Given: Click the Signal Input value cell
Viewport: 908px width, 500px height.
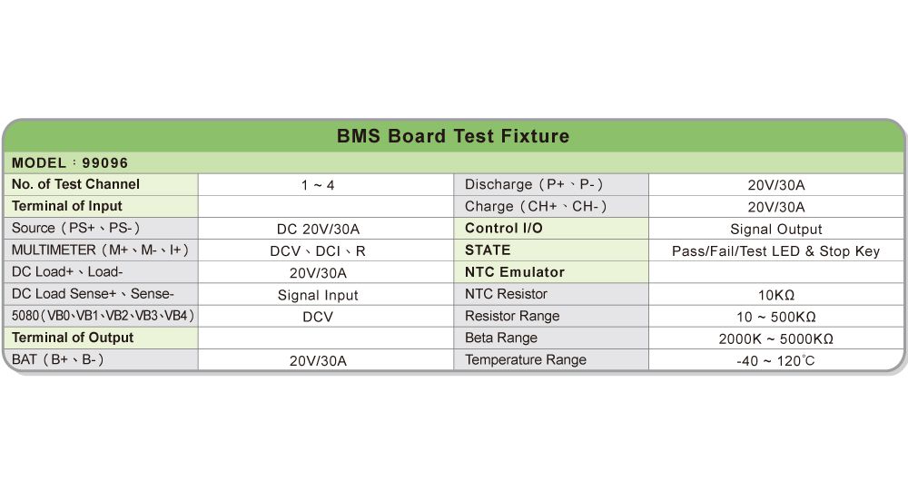Looking at the screenshot, I should click(x=318, y=295).
